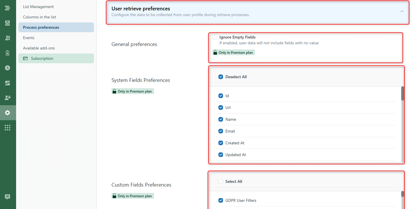Click the System Fields Preferences label
This screenshot has width=417, height=209.
pos(141,80)
